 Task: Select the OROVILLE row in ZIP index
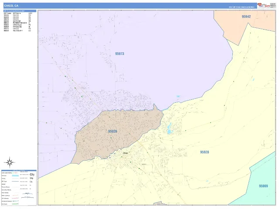pyautogui.click(x=17, y=25)
